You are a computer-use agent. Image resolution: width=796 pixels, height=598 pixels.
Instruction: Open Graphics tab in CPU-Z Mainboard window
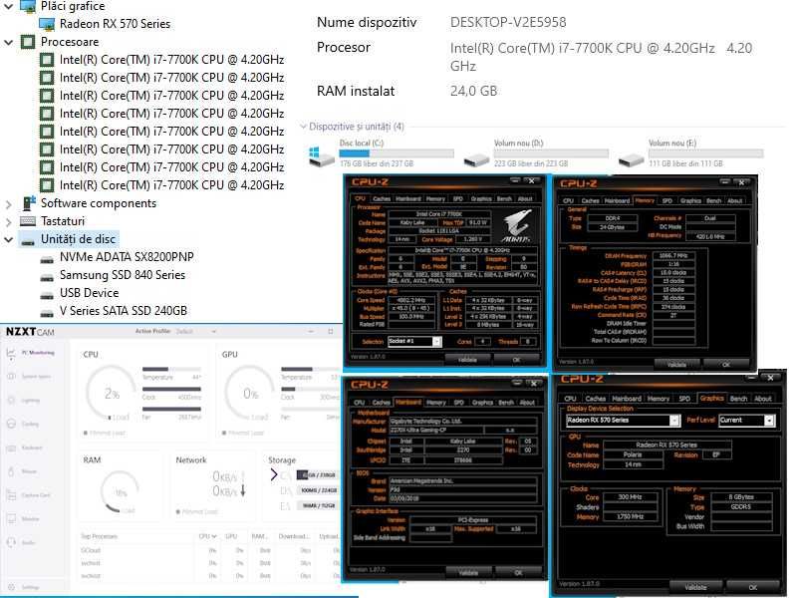point(482,403)
